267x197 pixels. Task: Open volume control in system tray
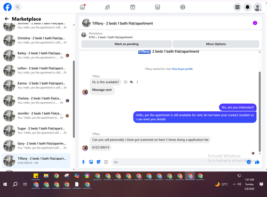click(239, 184)
